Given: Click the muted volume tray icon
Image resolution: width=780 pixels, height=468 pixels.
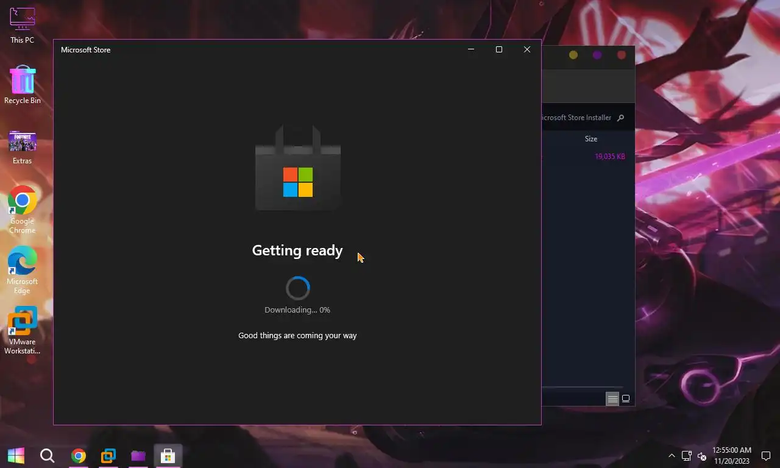Looking at the screenshot, I should [x=701, y=456].
